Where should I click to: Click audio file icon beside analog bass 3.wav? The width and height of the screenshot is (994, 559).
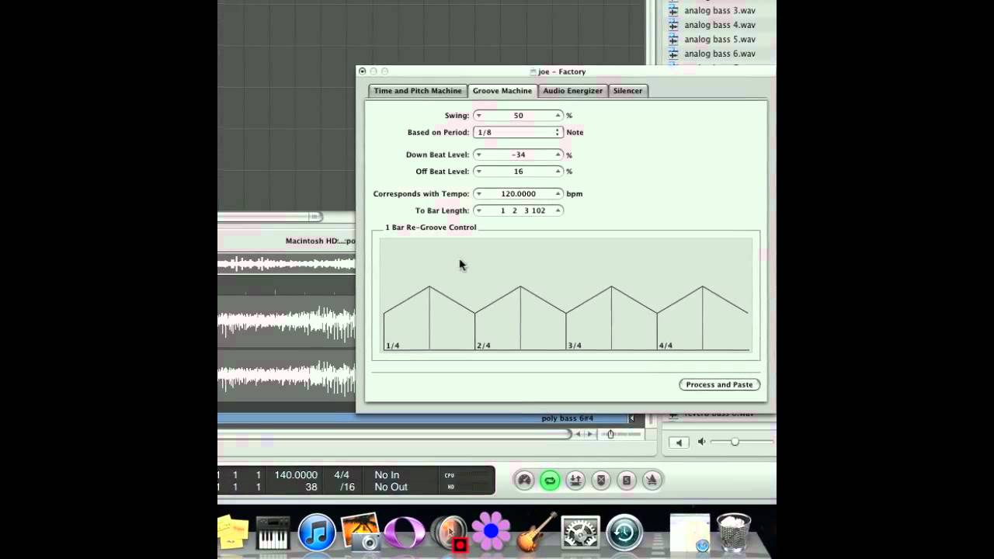[673, 11]
